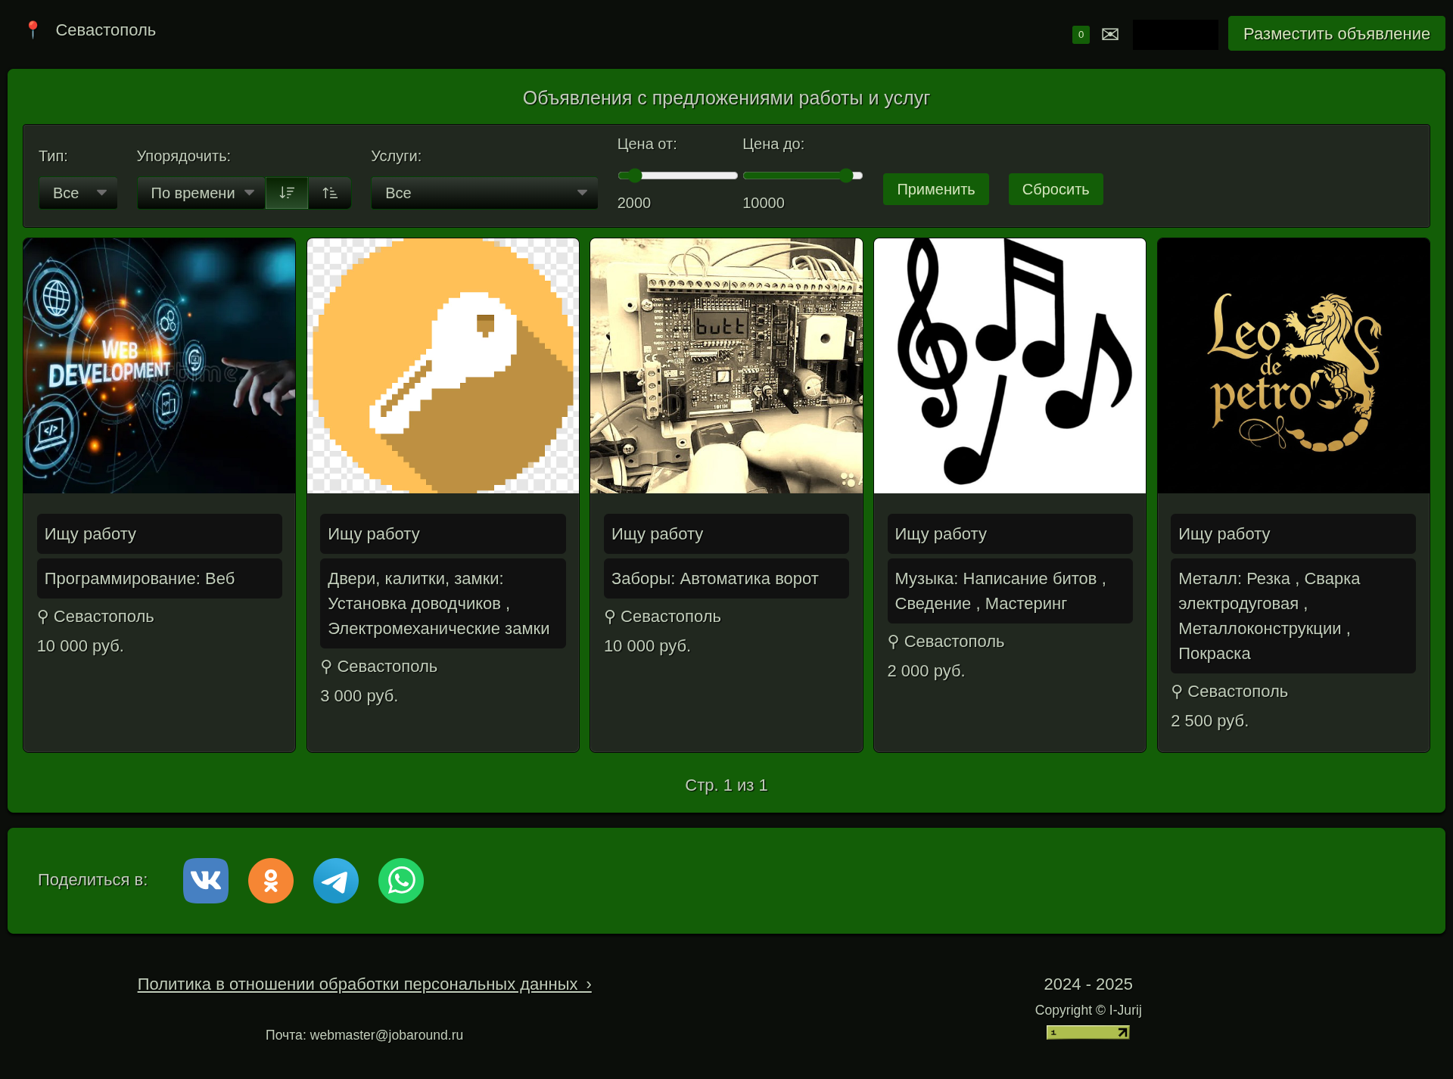Toggle ascending sort order
The height and width of the screenshot is (1079, 1453).
pyautogui.click(x=330, y=193)
